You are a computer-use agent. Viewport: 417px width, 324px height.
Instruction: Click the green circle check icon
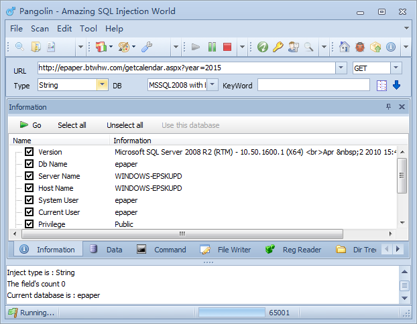pos(263,47)
